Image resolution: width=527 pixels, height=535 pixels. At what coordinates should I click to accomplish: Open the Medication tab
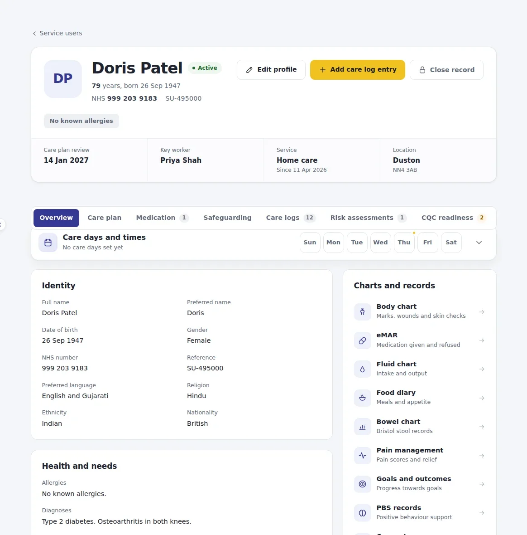click(162, 218)
